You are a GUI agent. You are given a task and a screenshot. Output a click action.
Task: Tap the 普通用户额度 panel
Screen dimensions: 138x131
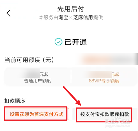pos(38,77)
